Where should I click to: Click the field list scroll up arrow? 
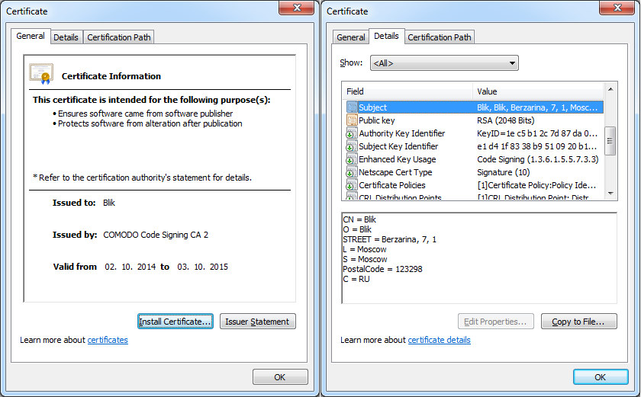tap(610, 89)
